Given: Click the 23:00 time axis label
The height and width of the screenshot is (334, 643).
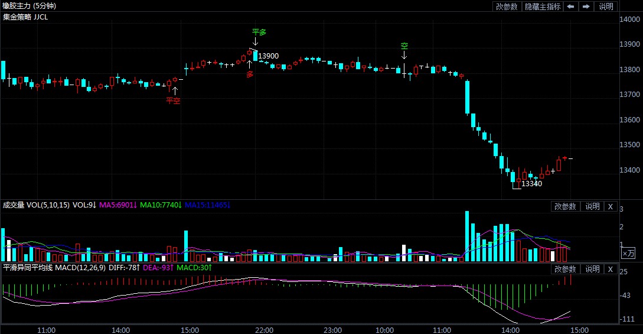Looking at the screenshot, I should pyautogui.click(x=332, y=330).
